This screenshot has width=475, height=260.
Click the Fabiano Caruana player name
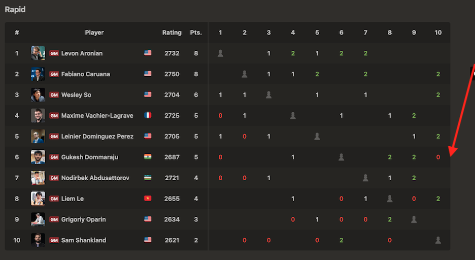coord(85,74)
